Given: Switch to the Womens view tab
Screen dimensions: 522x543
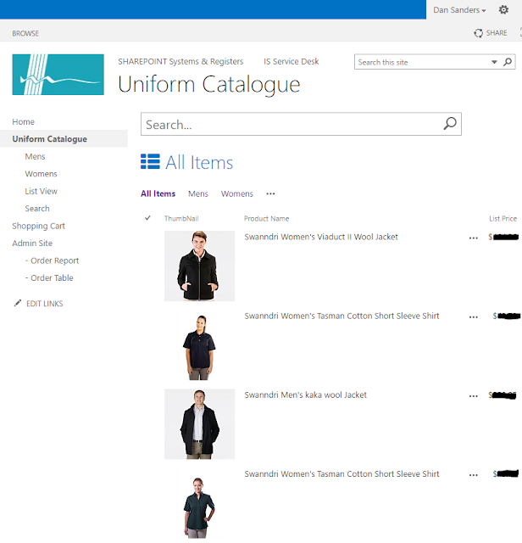Looking at the screenshot, I should (x=237, y=193).
